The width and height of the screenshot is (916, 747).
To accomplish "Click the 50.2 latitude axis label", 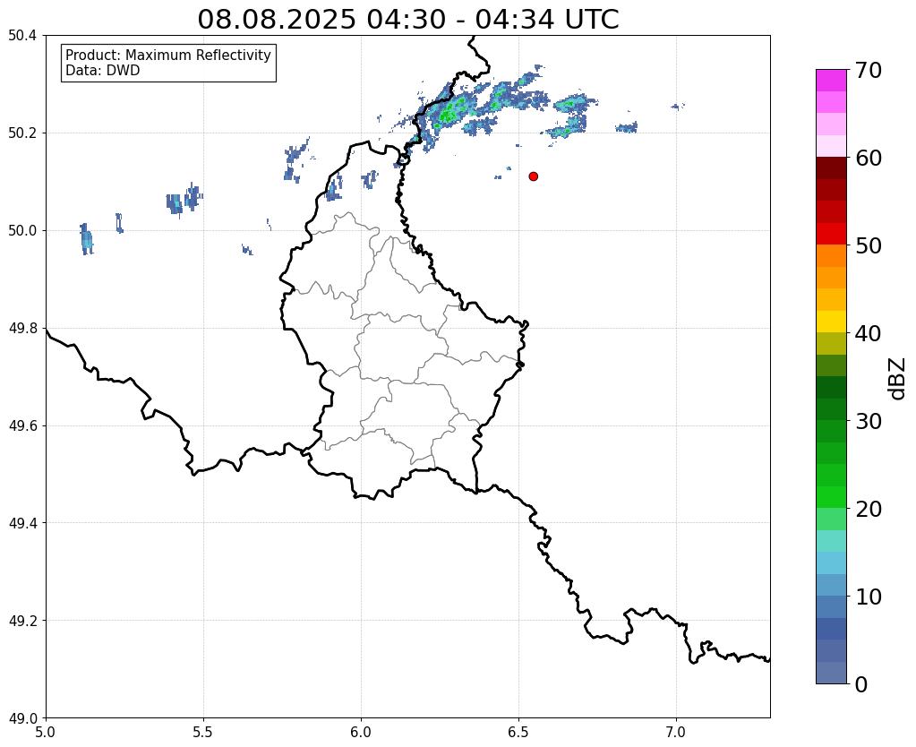I will (x=22, y=133).
